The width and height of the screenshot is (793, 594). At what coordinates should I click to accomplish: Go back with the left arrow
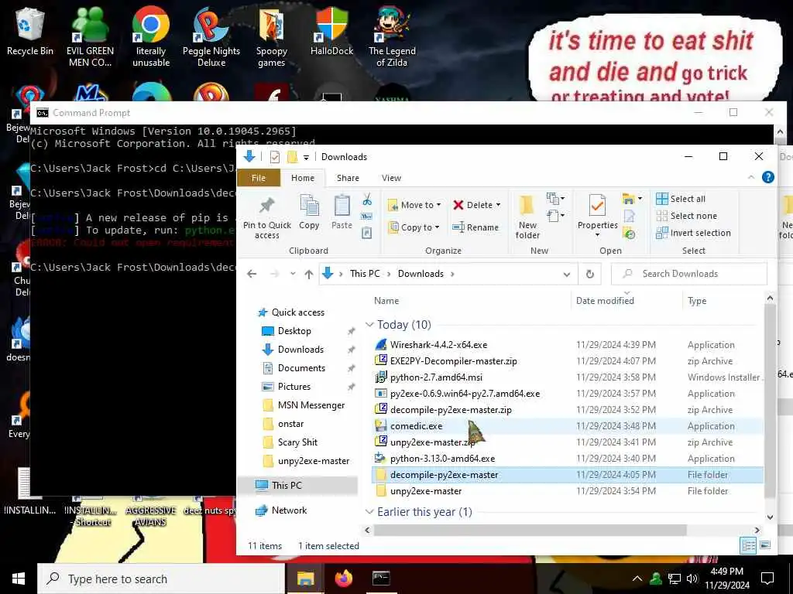click(x=252, y=274)
